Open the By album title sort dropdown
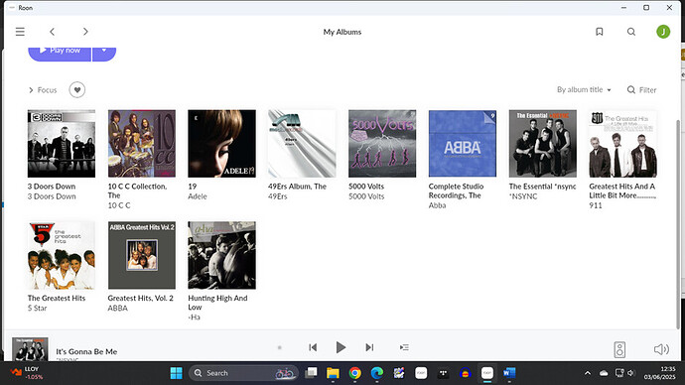This screenshot has width=685, height=385. 584,90
